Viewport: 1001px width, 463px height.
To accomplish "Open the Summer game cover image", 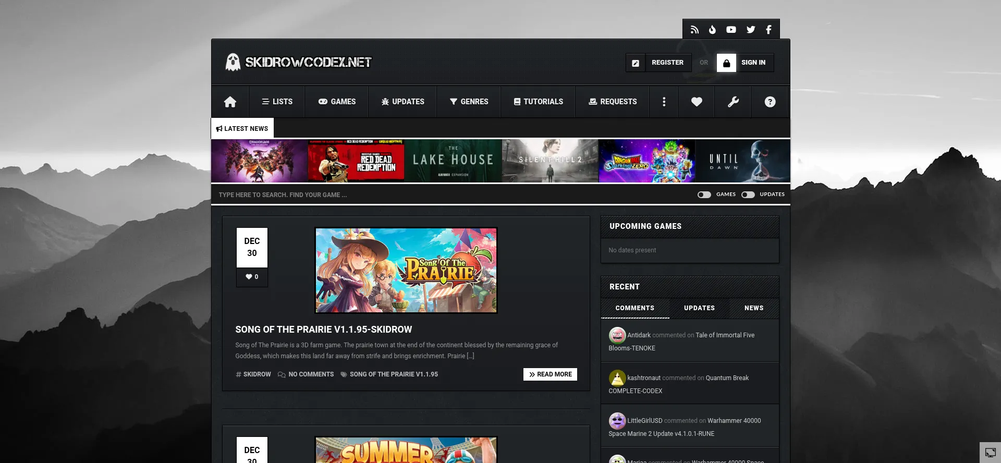I will coord(406,450).
